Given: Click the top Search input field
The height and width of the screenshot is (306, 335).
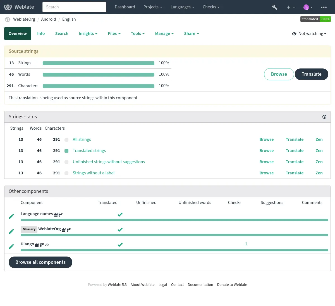Looking at the screenshot, I should coord(74,7).
